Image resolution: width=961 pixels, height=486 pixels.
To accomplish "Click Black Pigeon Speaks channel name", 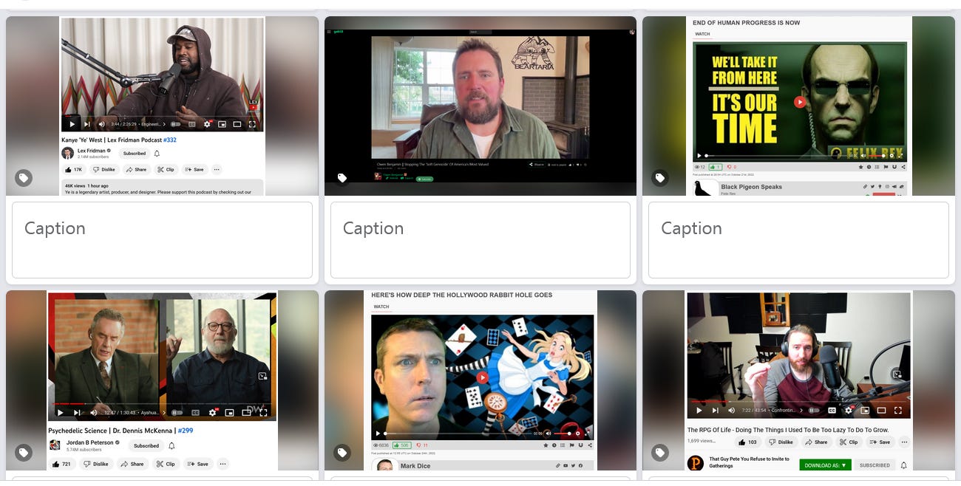I will pyautogui.click(x=751, y=187).
